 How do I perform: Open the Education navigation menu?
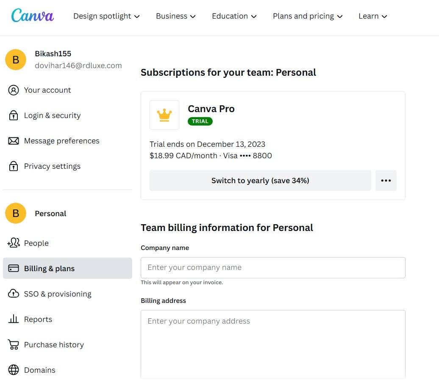coord(234,16)
